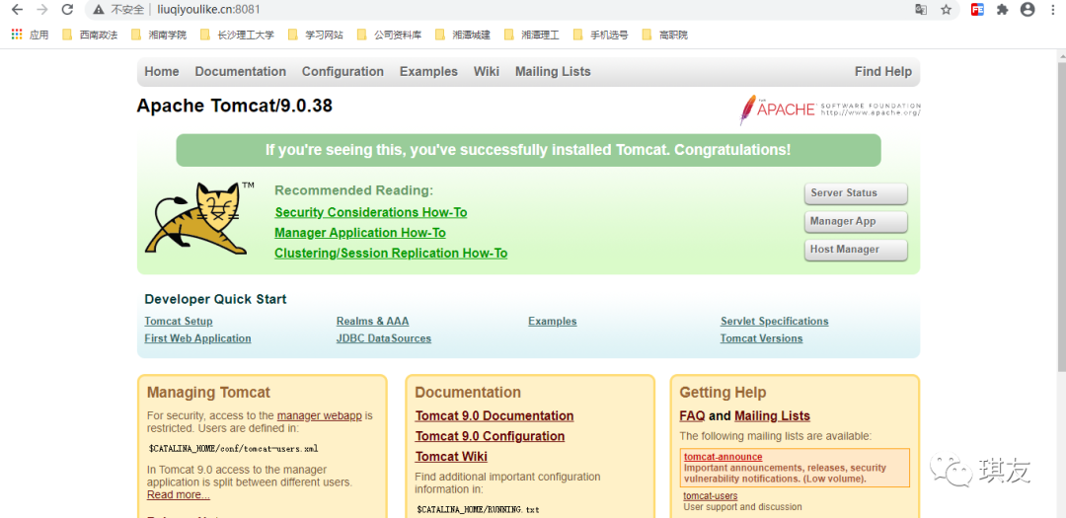The width and height of the screenshot is (1066, 518).
Task: Click the Host Manager button
Action: (856, 250)
